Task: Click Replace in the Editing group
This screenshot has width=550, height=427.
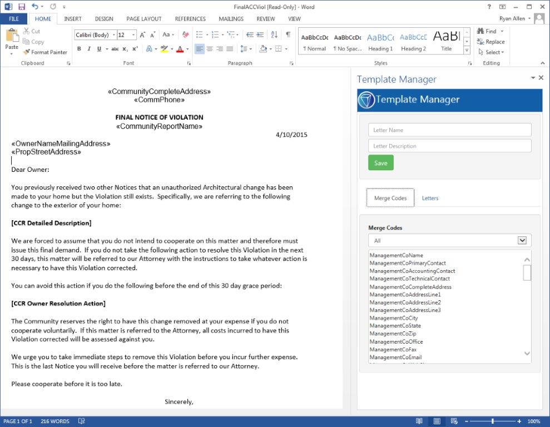Action: [490, 42]
